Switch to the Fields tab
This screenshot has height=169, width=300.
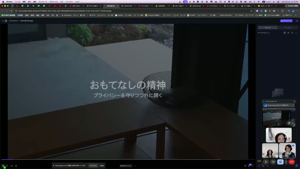pyautogui.click(x=287, y=28)
